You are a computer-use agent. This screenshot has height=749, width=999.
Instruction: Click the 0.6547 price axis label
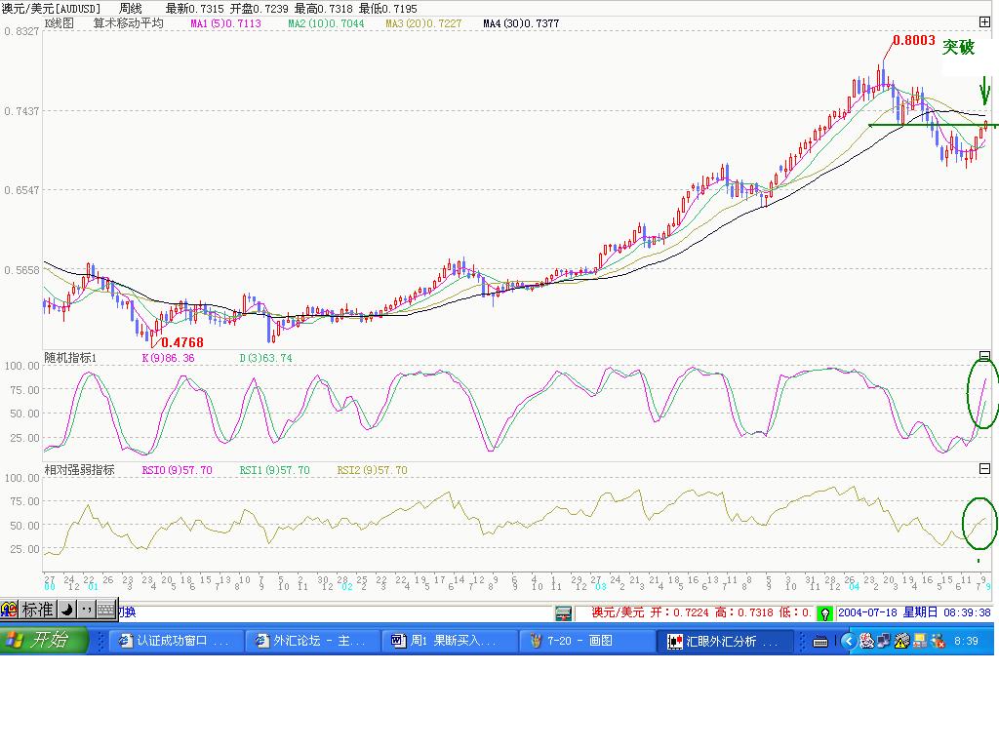click(x=21, y=190)
